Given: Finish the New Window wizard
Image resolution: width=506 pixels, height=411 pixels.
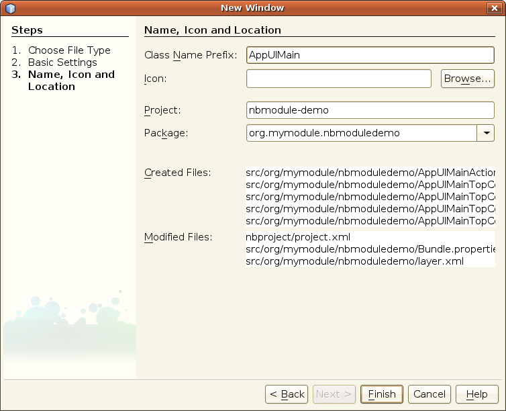Looking at the screenshot, I should coord(382,394).
